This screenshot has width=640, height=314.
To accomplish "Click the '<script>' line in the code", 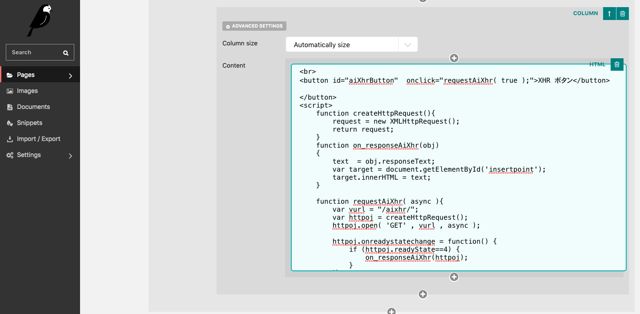I will 316,105.
